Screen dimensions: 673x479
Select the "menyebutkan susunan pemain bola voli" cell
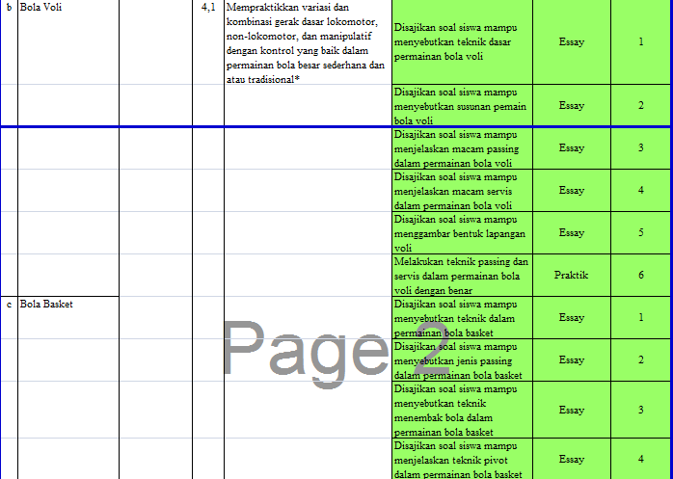tap(462, 106)
